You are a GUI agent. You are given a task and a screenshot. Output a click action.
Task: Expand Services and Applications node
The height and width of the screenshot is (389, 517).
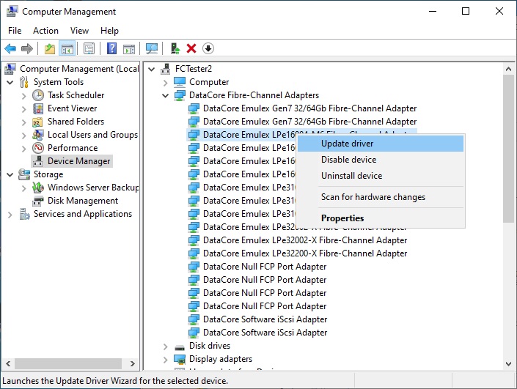[10, 214]
